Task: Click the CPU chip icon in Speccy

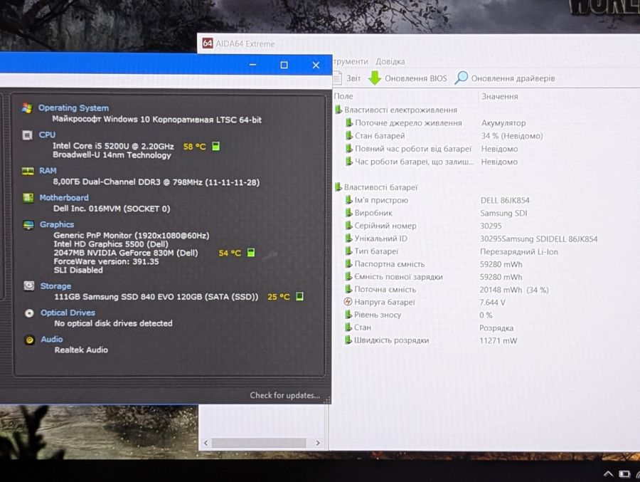Action: click(27, 135)
